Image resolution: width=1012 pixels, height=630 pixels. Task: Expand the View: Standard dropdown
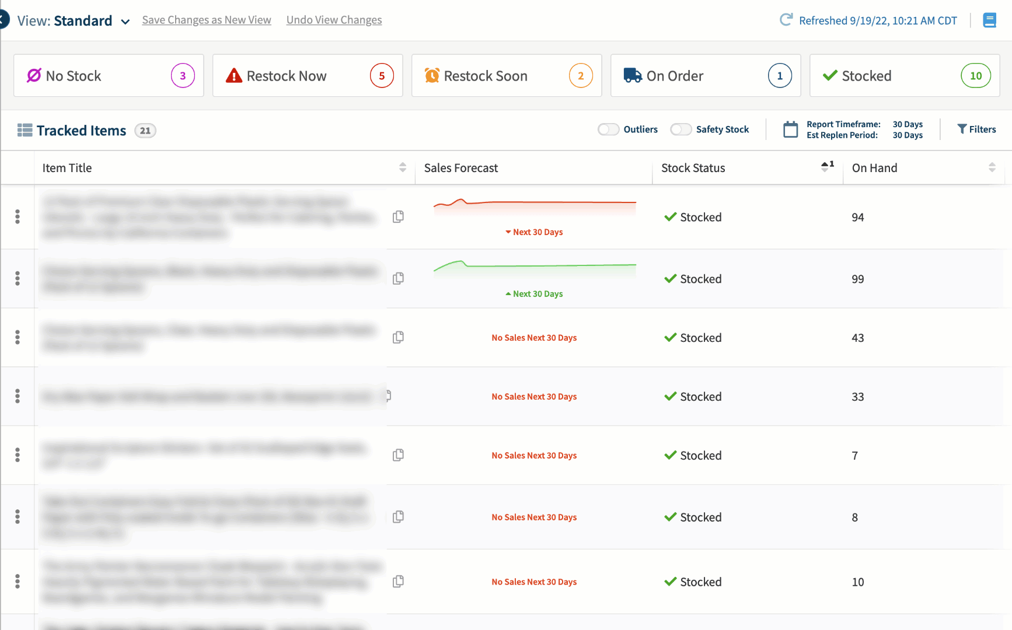(x=125, y=22)
